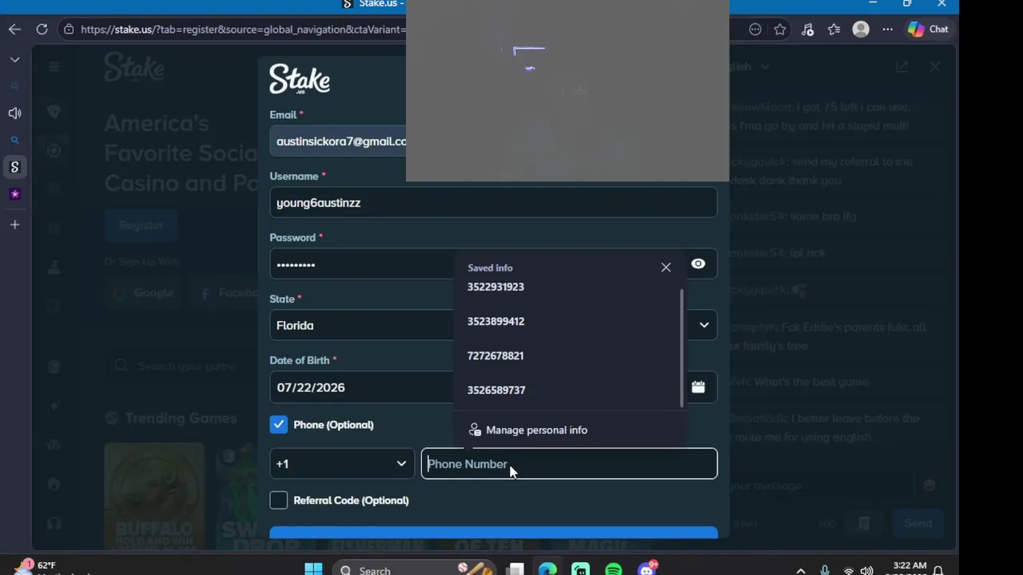This screenshot has height=575, width=1023.
Task: Open the media control music icon
Action: pyautogui.click(x=807, y=30)
